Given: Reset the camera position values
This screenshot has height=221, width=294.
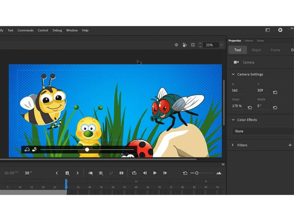Looking at the screenshot, I should click(x=275, y=92).
